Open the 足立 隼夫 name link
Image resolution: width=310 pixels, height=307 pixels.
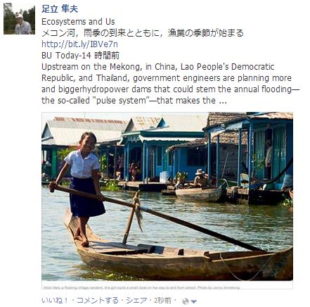click(60, 9)
